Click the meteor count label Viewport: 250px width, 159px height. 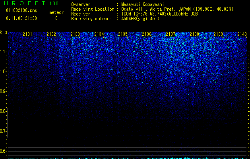(56, 12)
